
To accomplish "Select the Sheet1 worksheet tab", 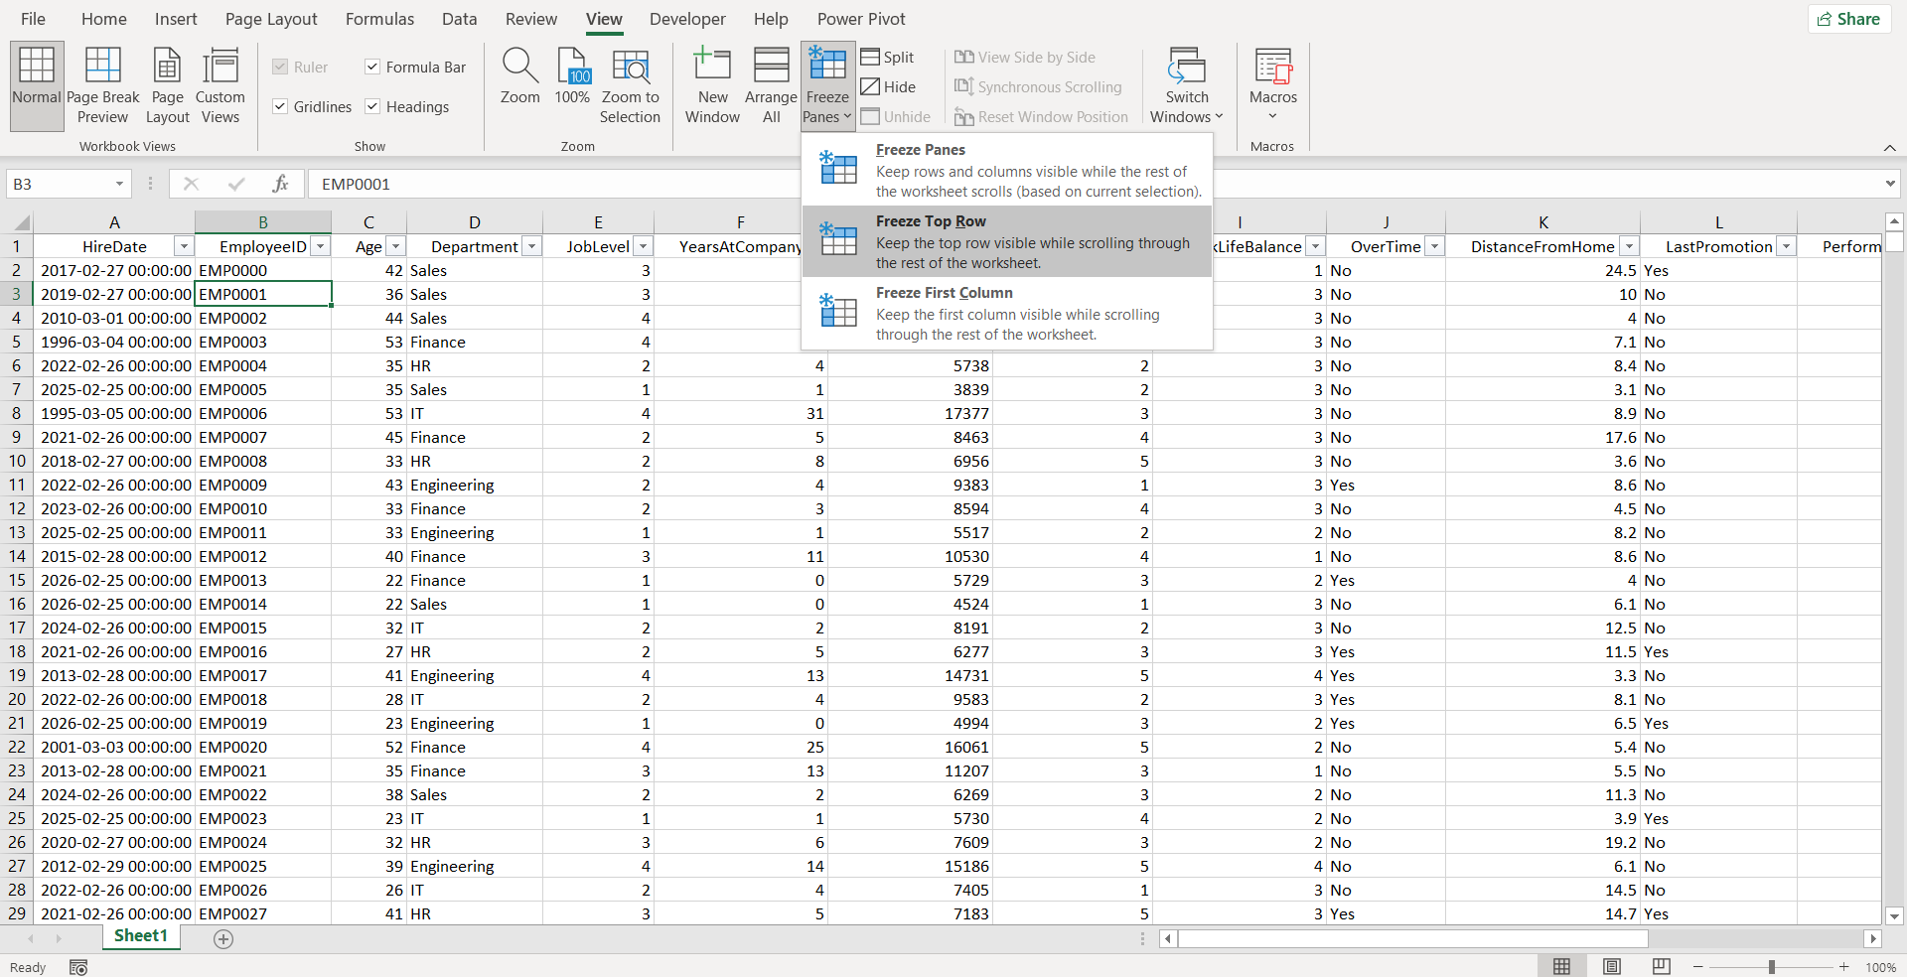I will point(140,935).
